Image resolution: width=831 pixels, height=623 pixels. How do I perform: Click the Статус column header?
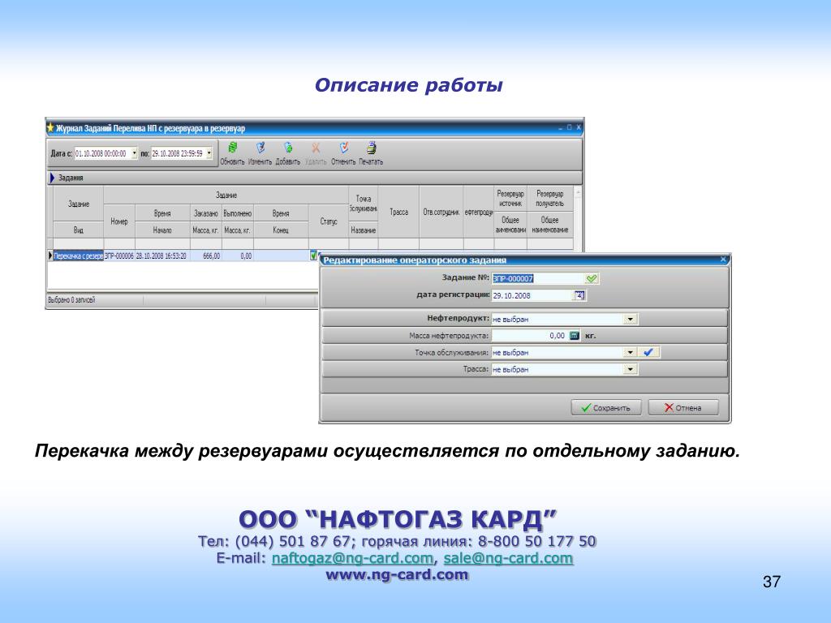[x=329, y=221]
